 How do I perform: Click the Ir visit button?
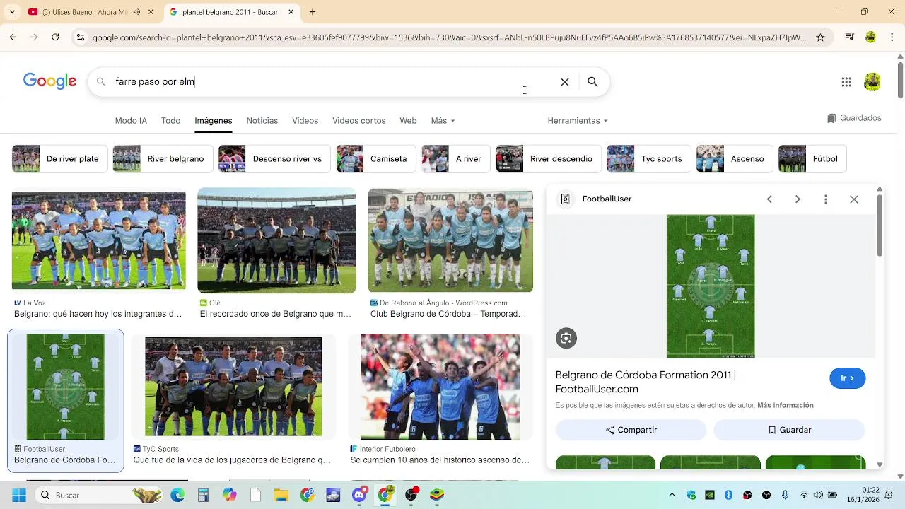[x=847, y=378]
